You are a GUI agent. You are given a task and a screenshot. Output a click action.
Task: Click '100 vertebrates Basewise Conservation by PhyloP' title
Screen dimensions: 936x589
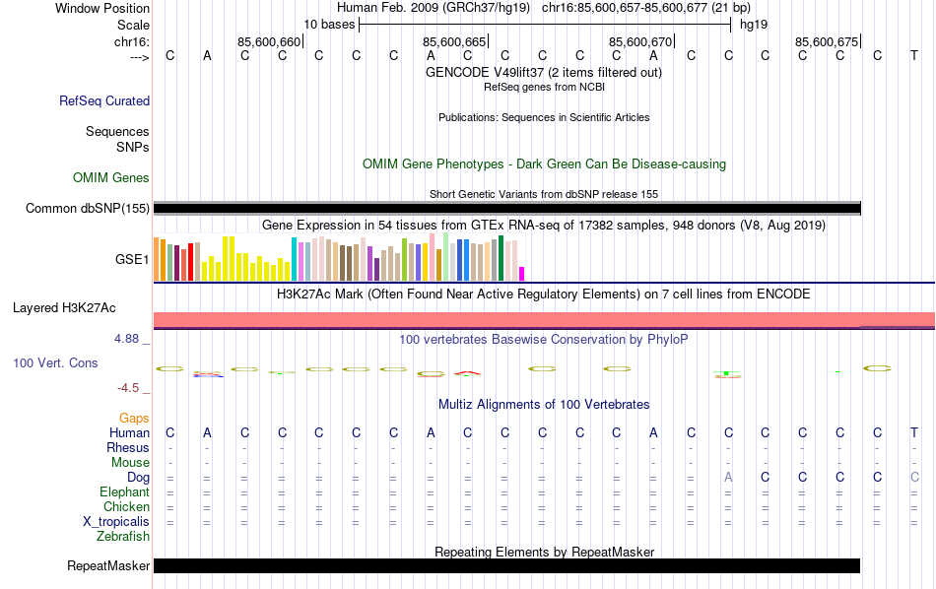coord(544,340)
